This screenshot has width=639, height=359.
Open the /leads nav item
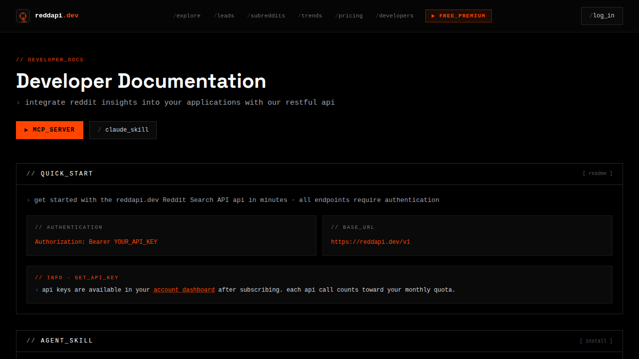224,16
